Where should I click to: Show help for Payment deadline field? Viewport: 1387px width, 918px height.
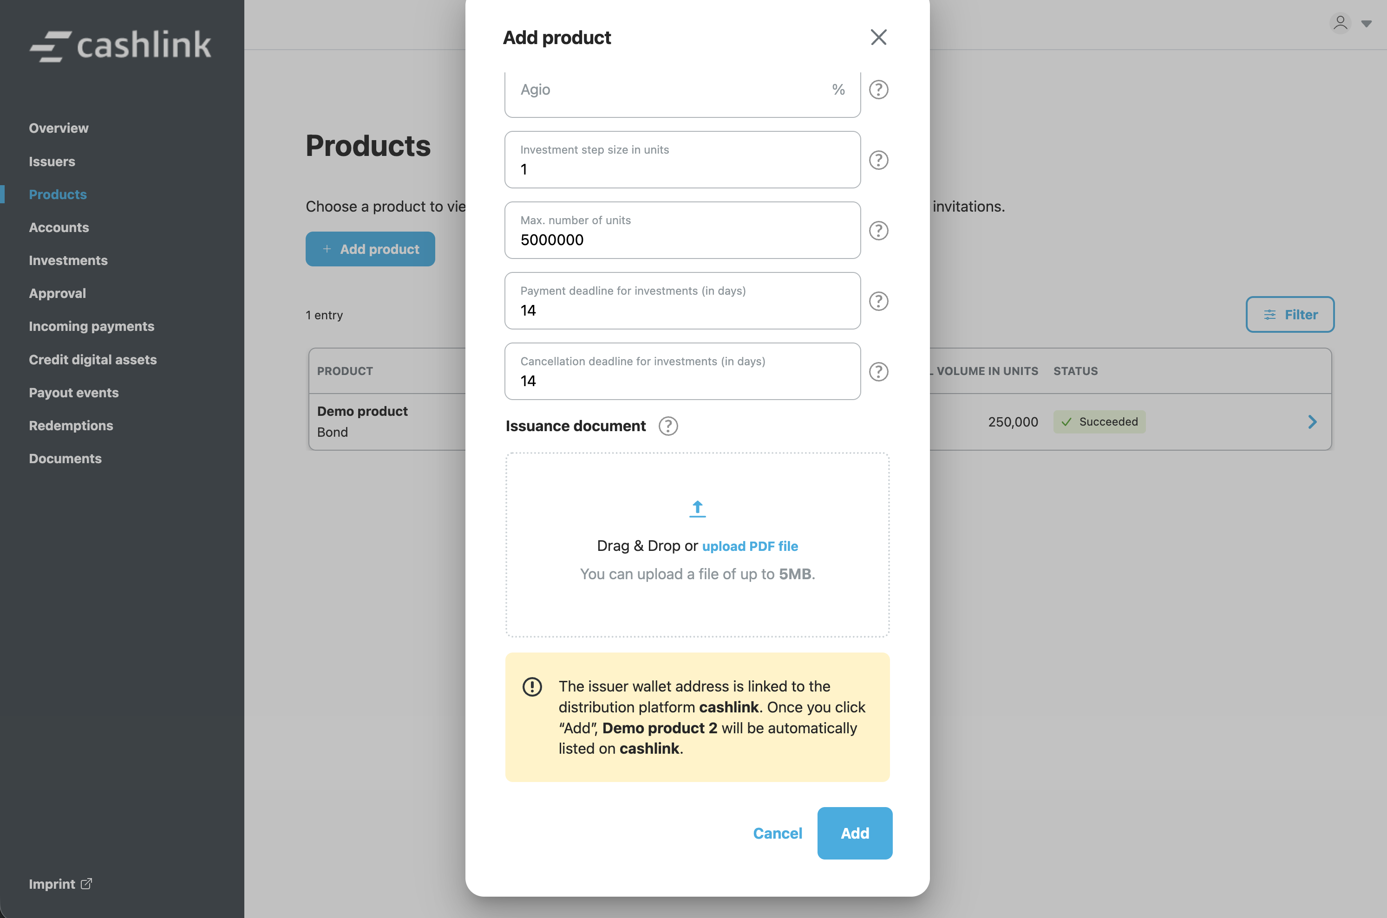pos(878,301)
